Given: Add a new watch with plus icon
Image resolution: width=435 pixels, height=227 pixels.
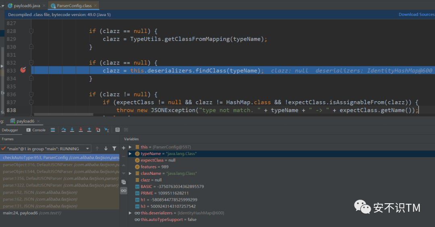Looking at the screenshot, I should coord(124,148).
